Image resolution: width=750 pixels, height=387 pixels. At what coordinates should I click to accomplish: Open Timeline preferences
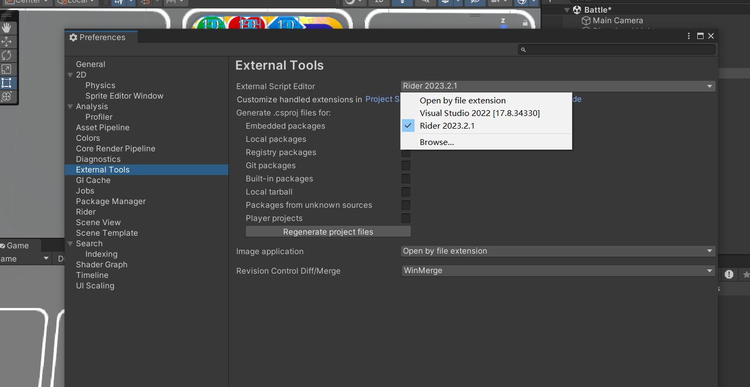click(x=92, y=275)
